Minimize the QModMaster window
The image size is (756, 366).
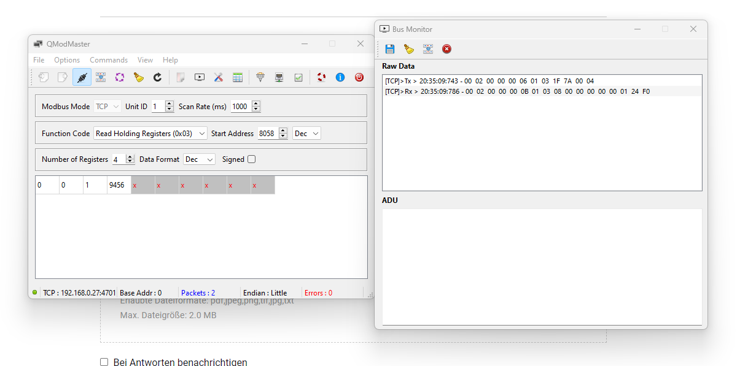coord(304,44)
